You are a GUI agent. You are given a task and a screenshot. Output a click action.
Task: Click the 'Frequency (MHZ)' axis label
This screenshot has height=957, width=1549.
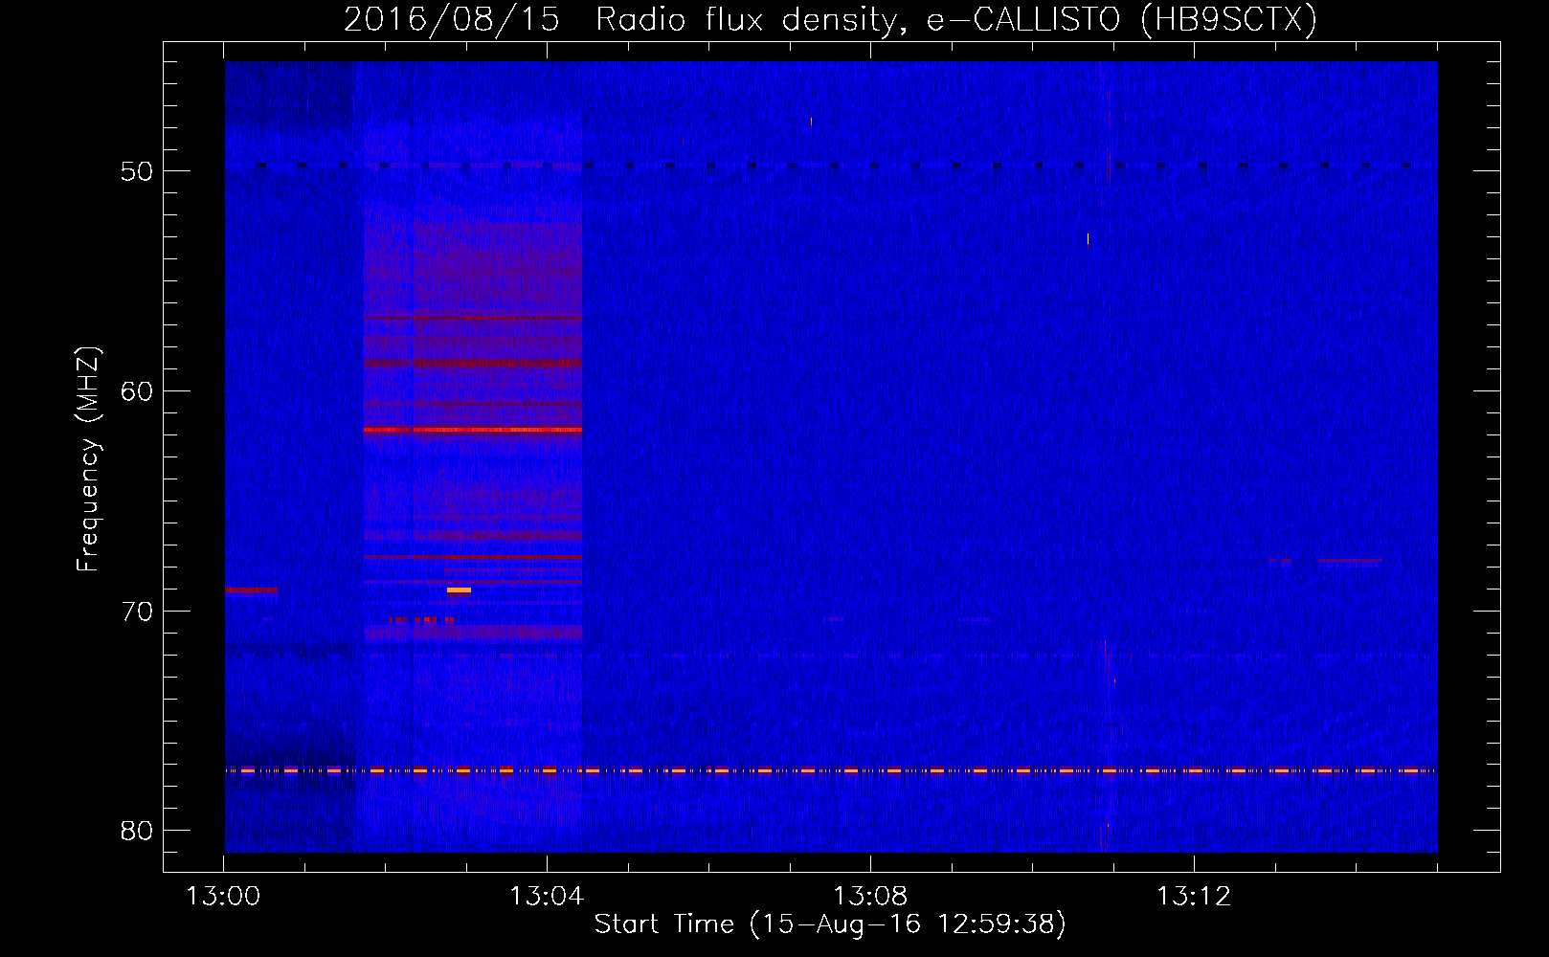[x=88, y=459]
